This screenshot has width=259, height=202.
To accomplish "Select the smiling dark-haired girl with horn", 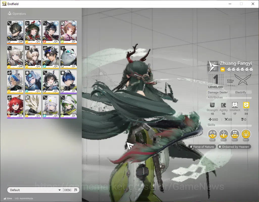I will click(51, 82).
